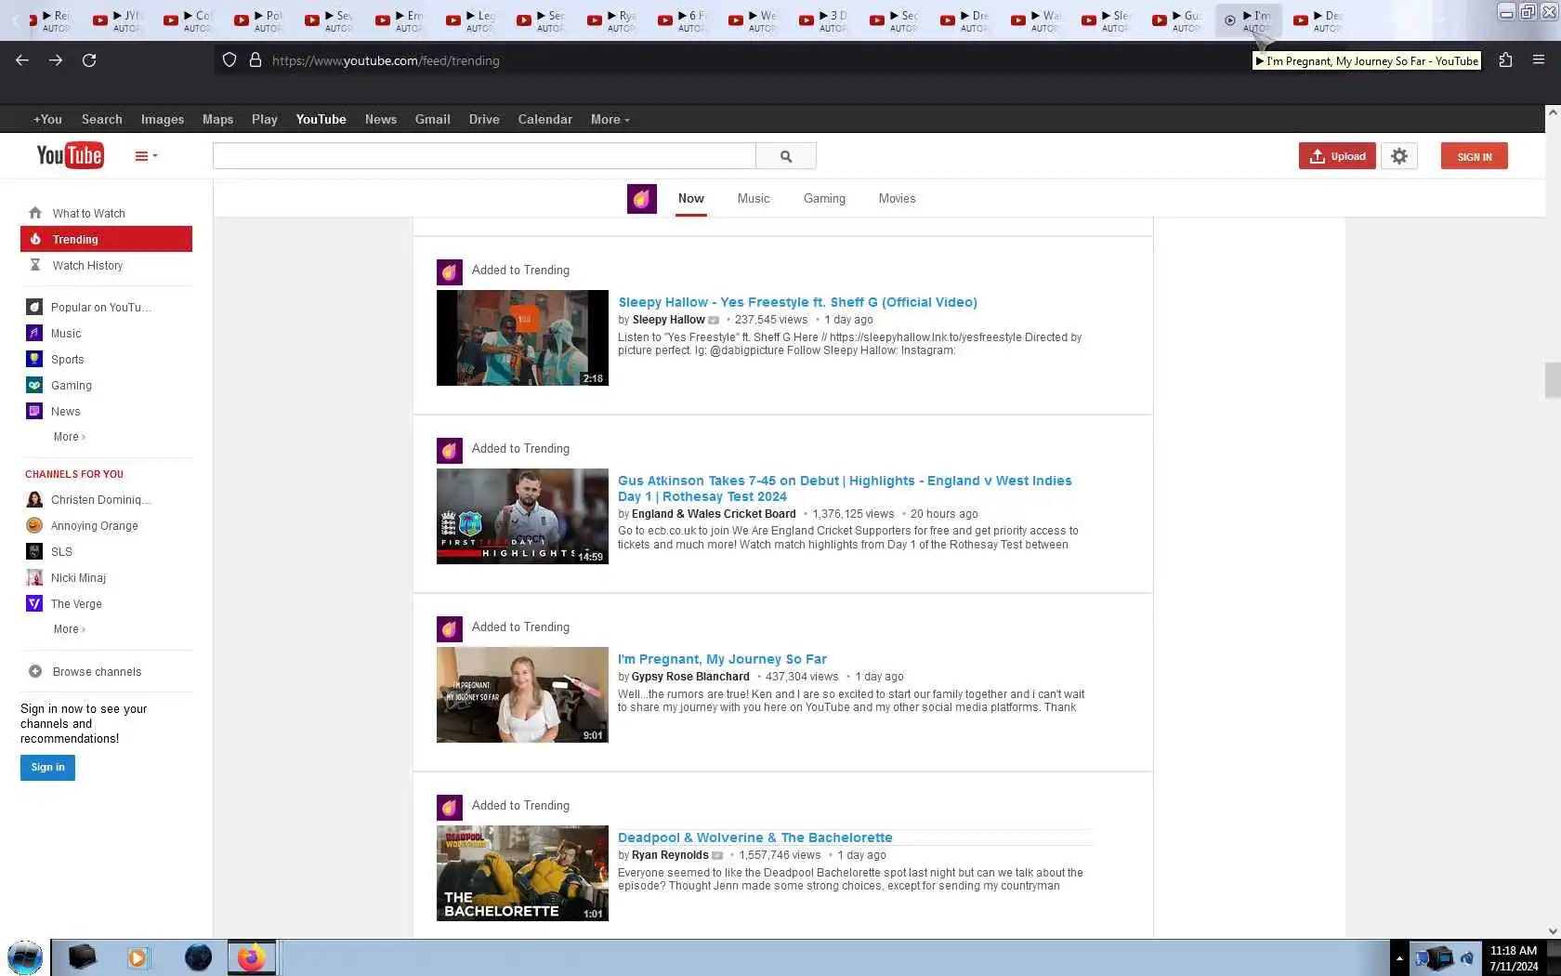Screen dimensions: 1561x976
Task: Go back with the browser back arrow
Action: (x=22, y=60)
